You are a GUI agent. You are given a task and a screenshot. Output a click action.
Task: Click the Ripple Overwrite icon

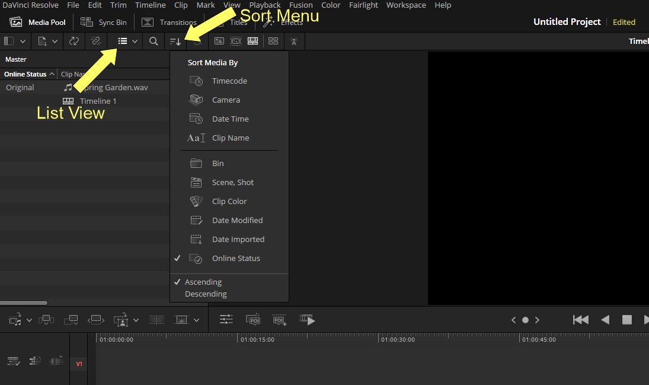tap(71, 320)
